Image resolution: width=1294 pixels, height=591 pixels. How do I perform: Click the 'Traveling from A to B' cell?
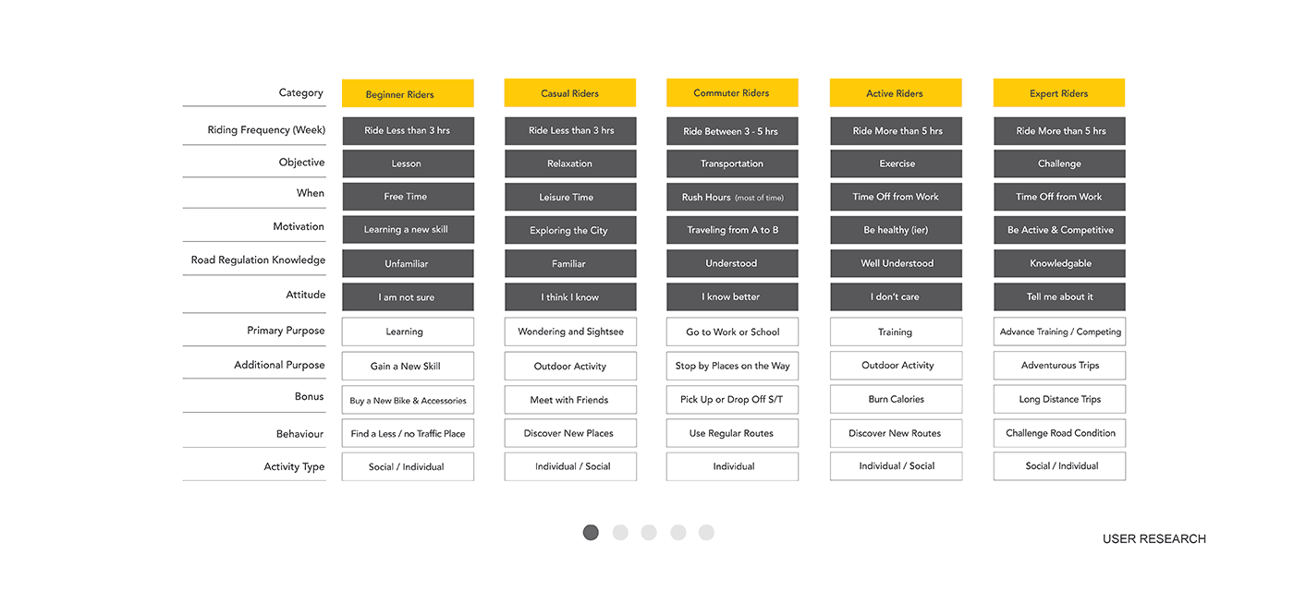coord(732,230)
